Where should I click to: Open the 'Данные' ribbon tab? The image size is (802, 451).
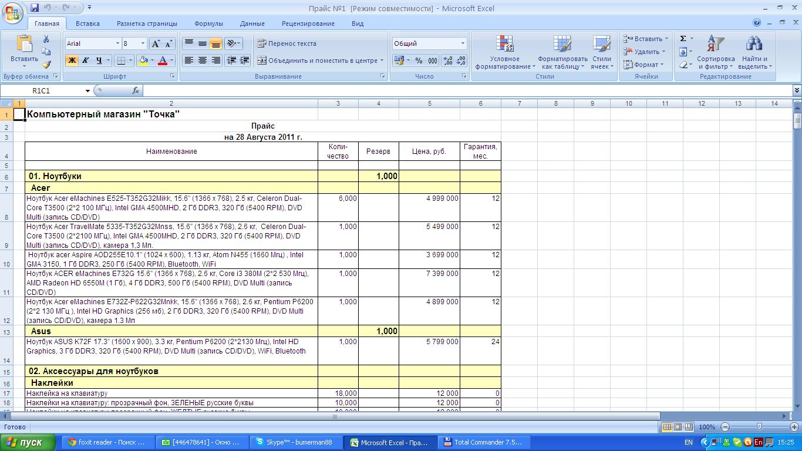[252, 23]
